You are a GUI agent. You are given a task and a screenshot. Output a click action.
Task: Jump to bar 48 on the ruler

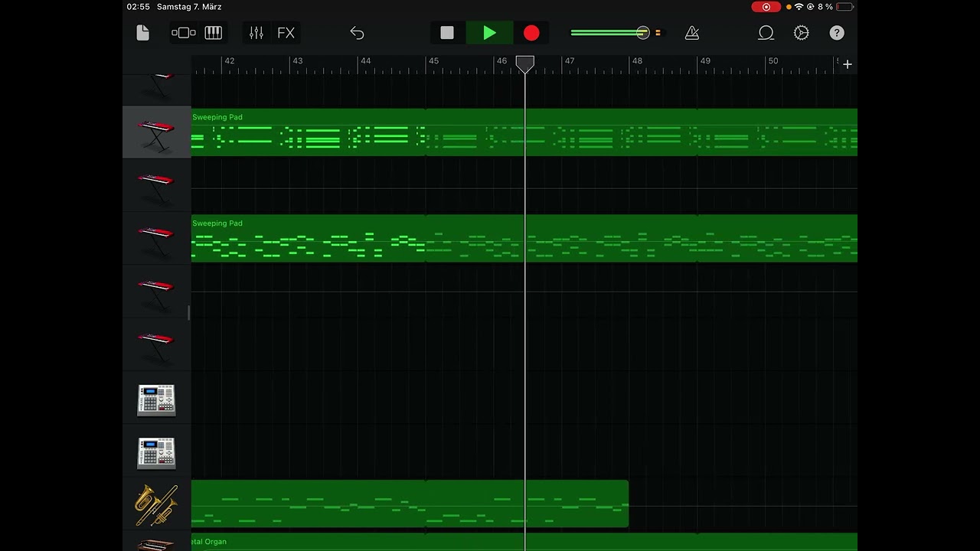(637, 61)
